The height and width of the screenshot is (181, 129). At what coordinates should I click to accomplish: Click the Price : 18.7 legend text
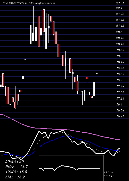17,167
